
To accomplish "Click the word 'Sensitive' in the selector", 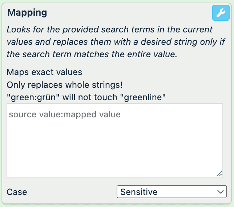I will pos(139,192).
